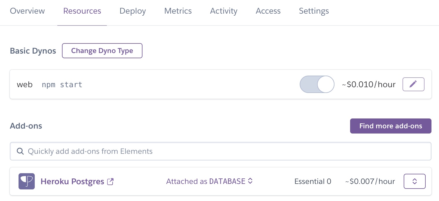Screen dimensions: 439x201
Task: Select the Resources tab
Action: coord(82,11)
